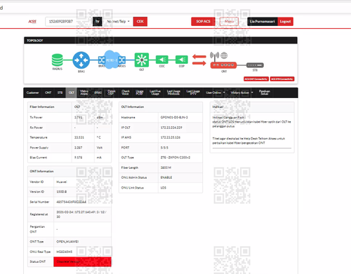Viewport: 351px width, 274px height.
Task: Click the Bias Current value 9.378
Action: (78, 158)
